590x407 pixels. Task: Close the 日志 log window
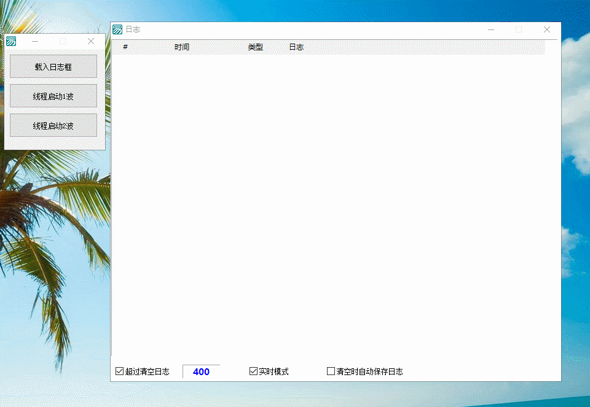point(547,29)
